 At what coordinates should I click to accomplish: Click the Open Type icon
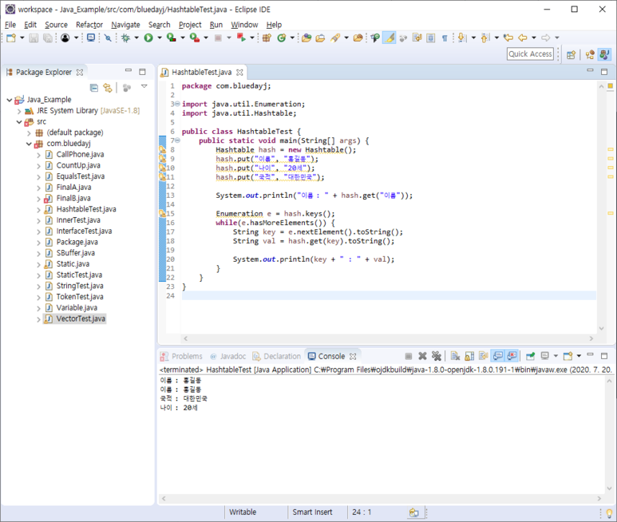[307, 38]
